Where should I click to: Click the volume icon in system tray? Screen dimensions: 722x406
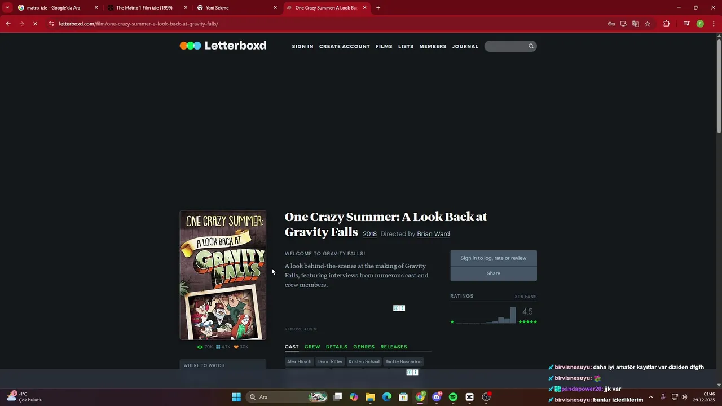coord(684,397)
